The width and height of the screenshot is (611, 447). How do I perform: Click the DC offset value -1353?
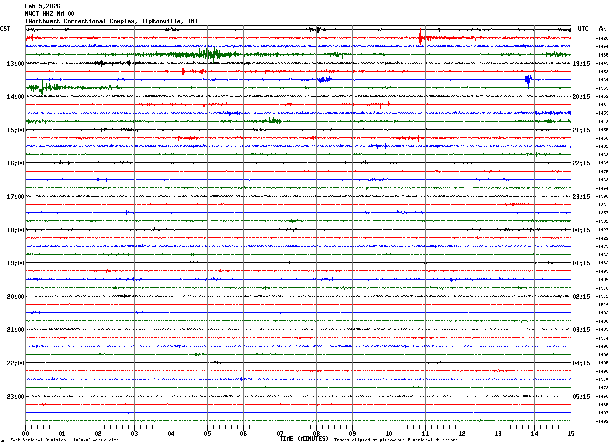pos(602,88)
